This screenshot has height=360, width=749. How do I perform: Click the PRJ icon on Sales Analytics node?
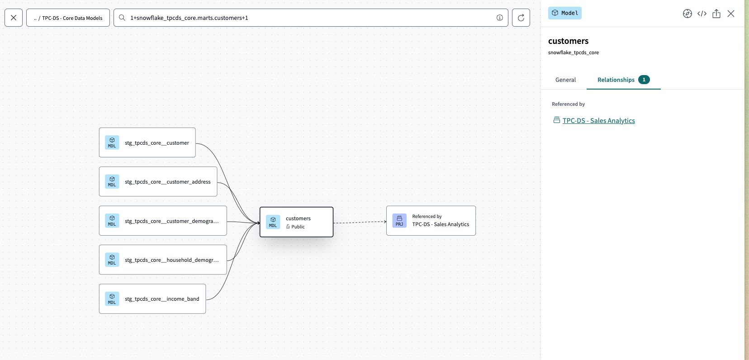coord(399,221)
